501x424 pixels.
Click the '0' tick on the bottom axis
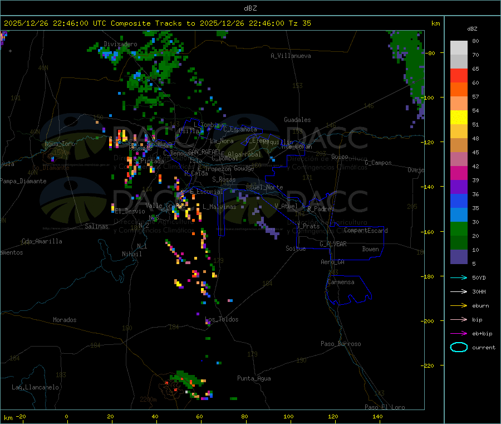coord(66,416)
